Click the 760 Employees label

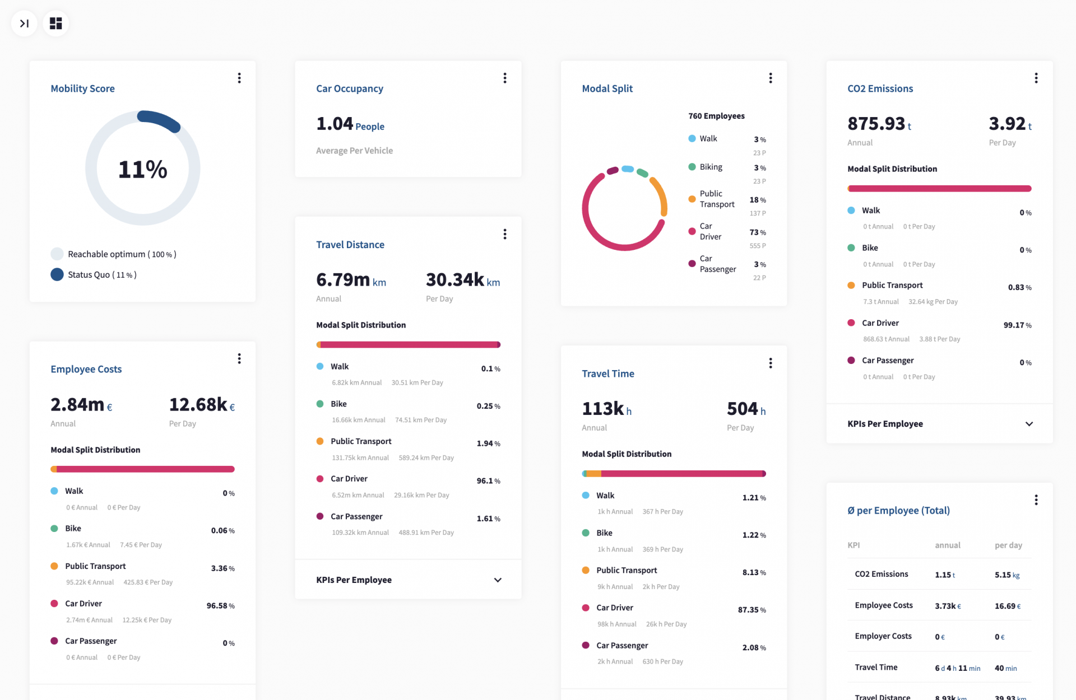716,116
